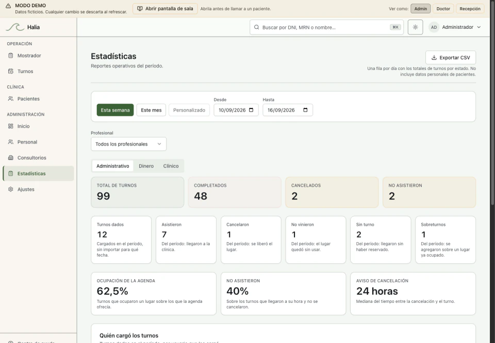Open the Desde date picker calendar icon
Image resolution: width=495 pixels, height=343 pixels.
point(251,110)
